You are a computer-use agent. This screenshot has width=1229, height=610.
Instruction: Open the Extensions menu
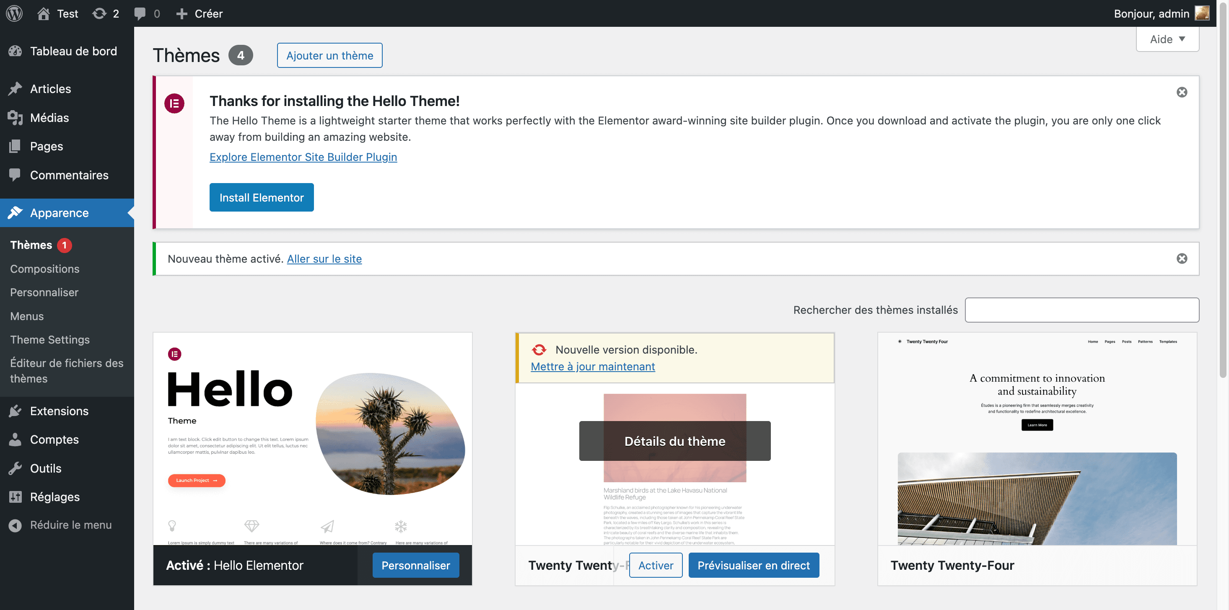pyautogui.click(x=67, y=411)
